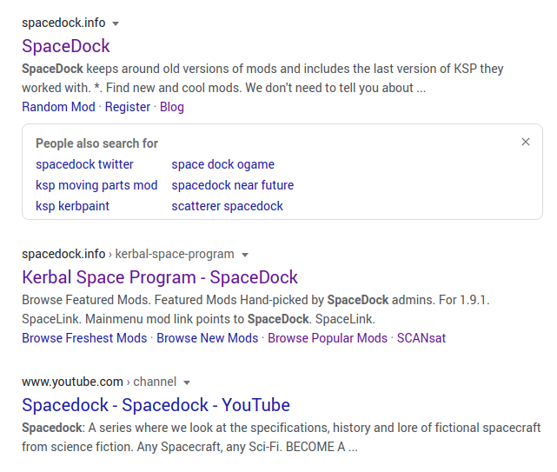Search for spacedock twitter
557x472 pixels.
click(x=84, y=164)
